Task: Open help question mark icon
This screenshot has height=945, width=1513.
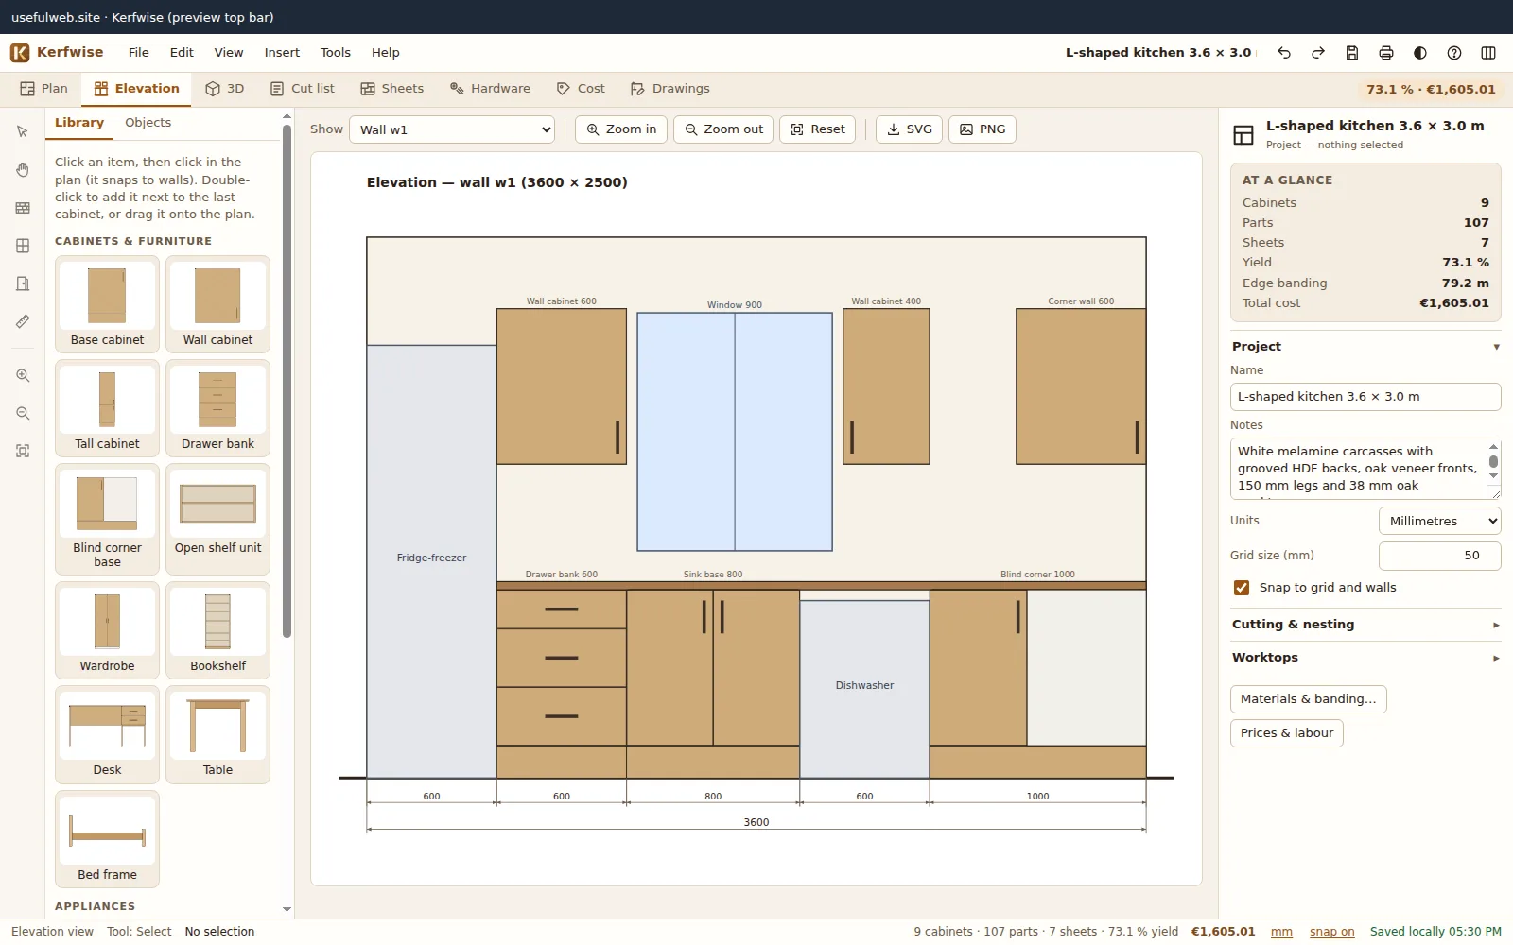Action: click(1454, 53)
